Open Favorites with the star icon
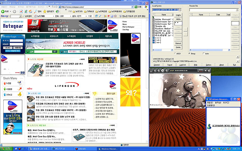242x151 pixels. [x=45, y=11]
